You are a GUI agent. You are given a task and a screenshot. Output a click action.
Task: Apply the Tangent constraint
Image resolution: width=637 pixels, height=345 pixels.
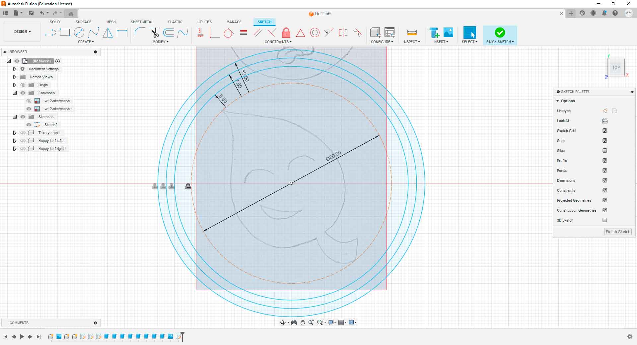[x=229, y=33]
